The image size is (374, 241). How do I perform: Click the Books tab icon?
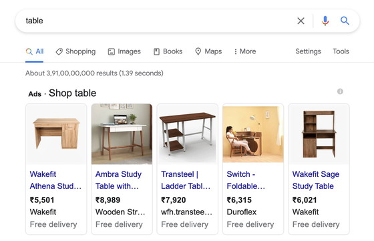pos(156,51)
